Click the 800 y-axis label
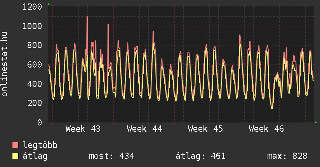Viewport: 320px width, 167px height. pos(35,45)
